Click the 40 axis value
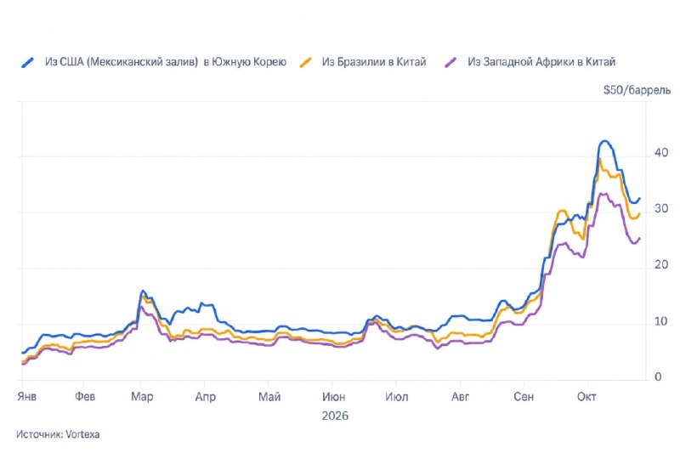The width and height of the screenshot is (680, 453). click(661, 153)
